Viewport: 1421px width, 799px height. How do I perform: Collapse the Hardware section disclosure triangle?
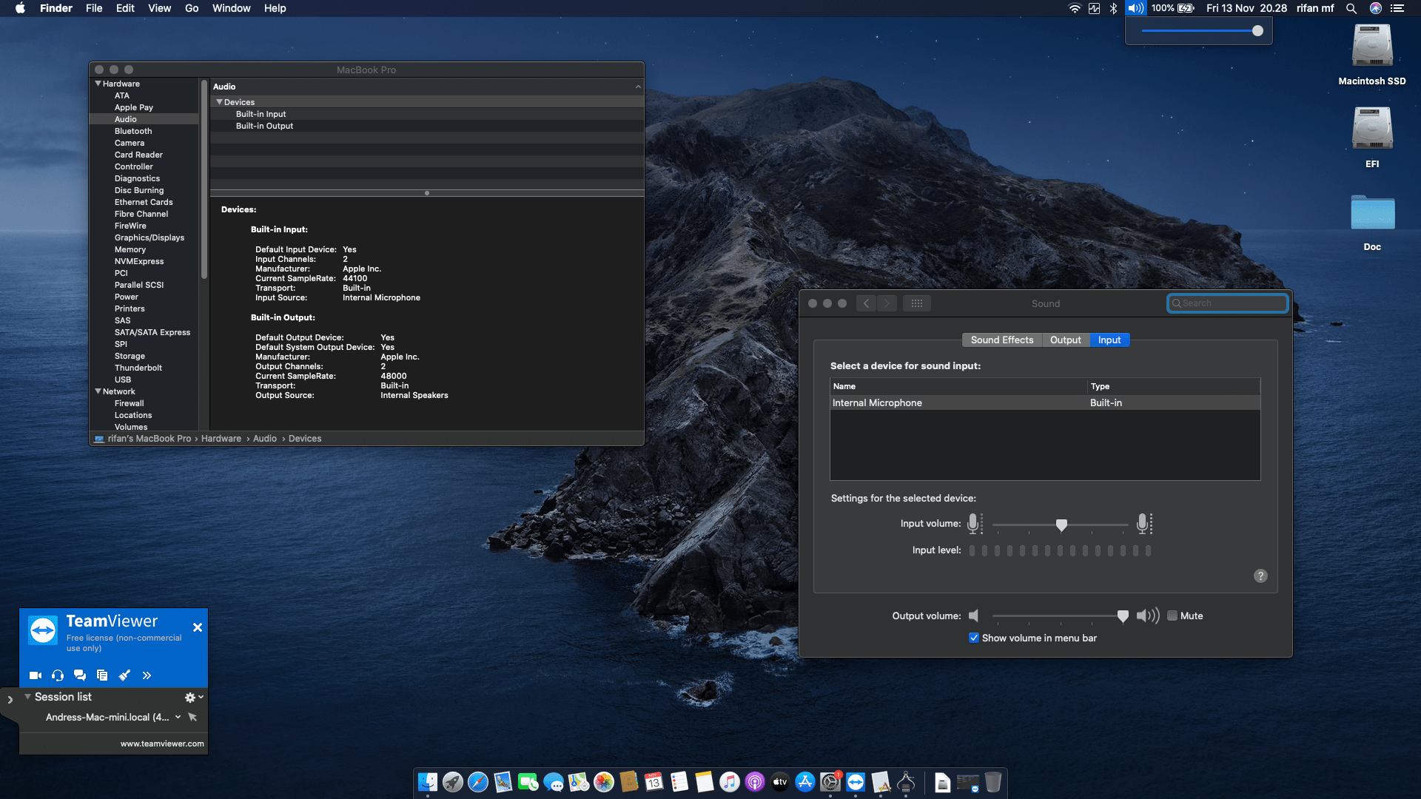98,84
